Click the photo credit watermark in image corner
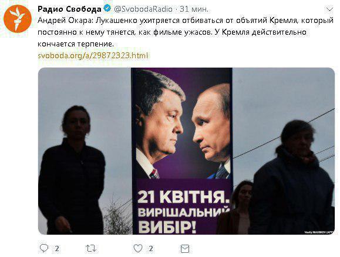This screenshot has height=257, width=340. pos(319,232)
